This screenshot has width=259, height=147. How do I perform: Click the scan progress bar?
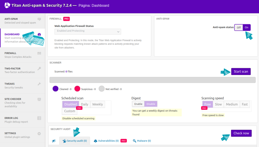point(153,80)
